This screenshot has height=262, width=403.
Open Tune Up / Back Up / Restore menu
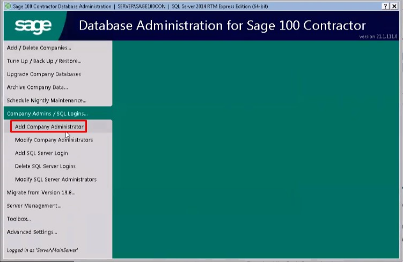click(x=44, y=61)
